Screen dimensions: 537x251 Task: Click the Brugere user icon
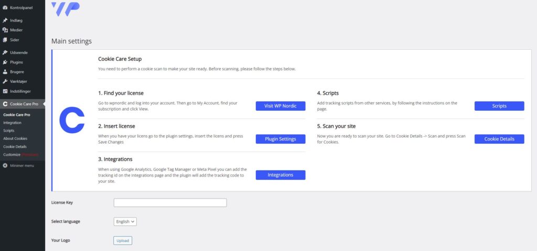point(5,72)
